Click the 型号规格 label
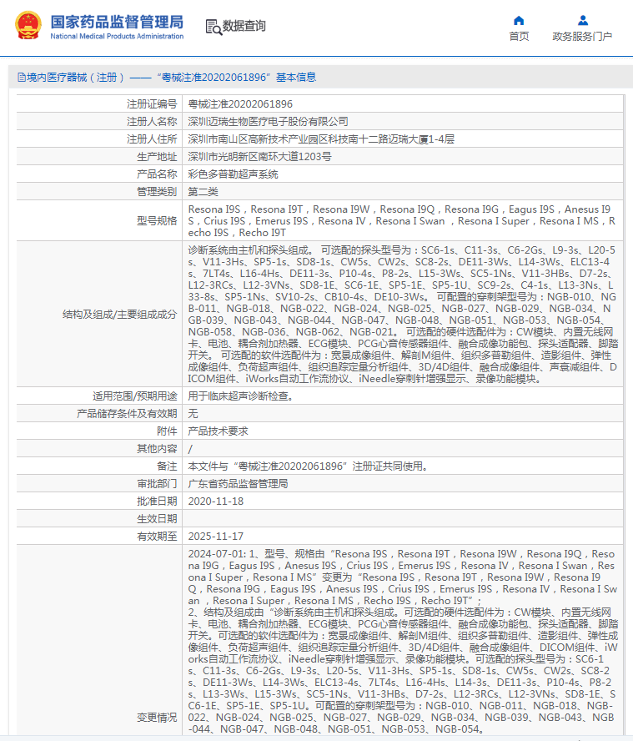 (x=157, y=220)
